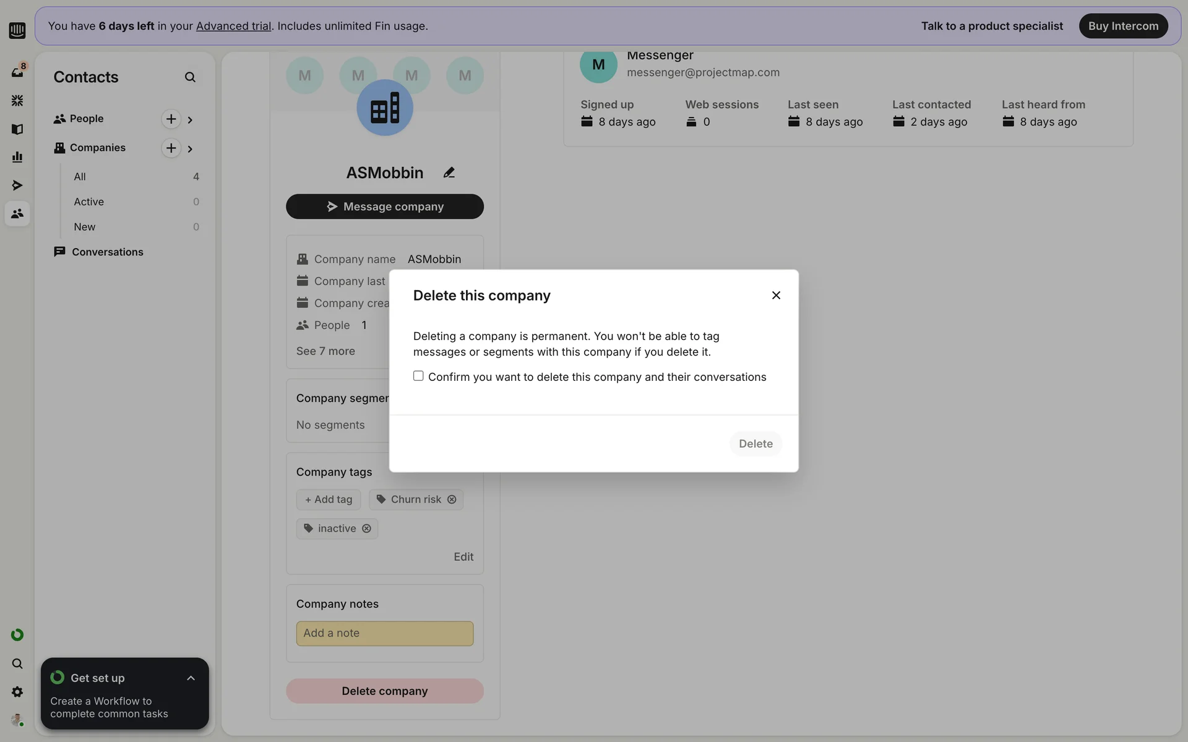This screenshot has height=742, width=1188.
Task: Select the Active companies filter
Action: (89, 202)
